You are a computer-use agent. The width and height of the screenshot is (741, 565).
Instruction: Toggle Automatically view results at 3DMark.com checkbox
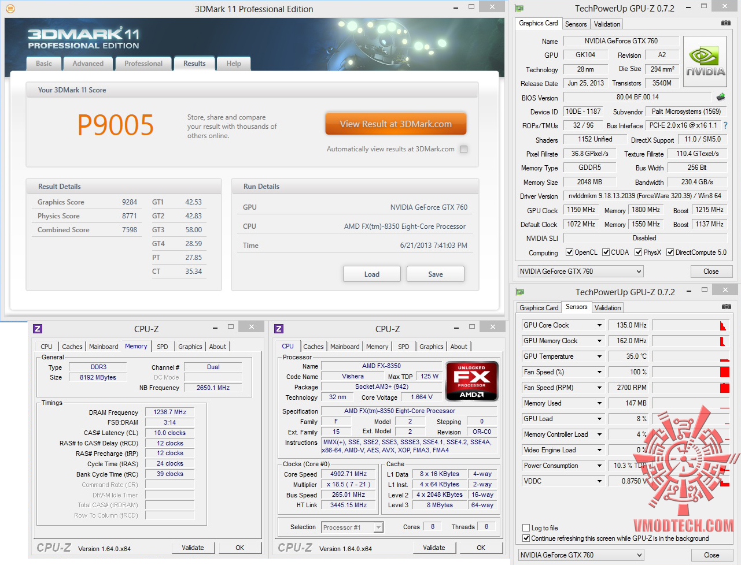click(x=463, y=149)
